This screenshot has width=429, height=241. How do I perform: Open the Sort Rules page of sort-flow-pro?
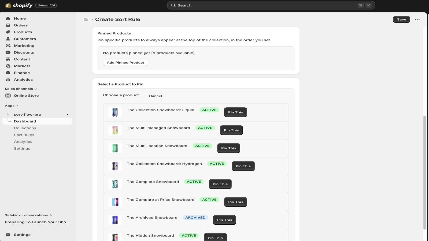[24, 135]
